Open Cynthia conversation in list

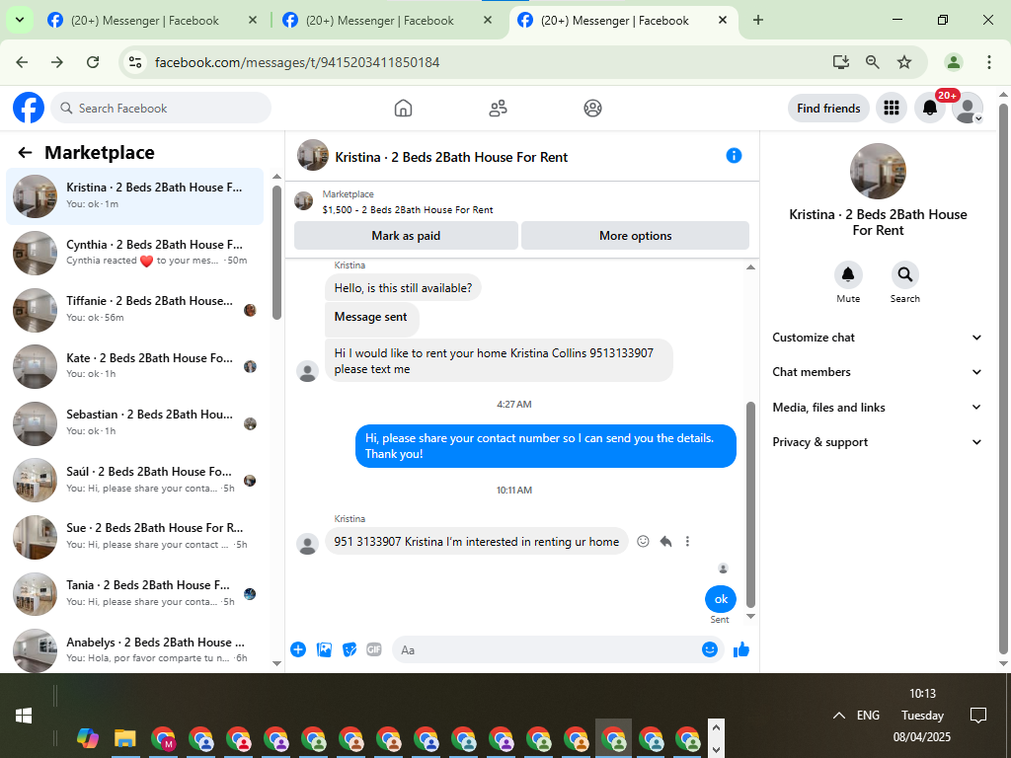point(134,253)
